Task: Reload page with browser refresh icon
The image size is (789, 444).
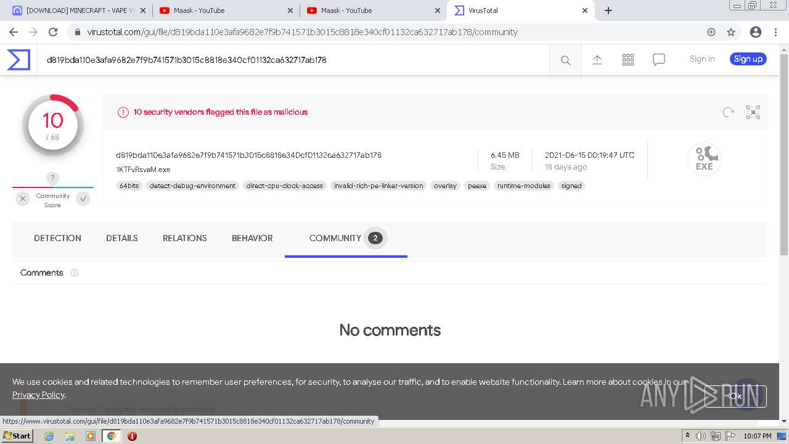Action: pyautogui.click(x=53, y=32)
